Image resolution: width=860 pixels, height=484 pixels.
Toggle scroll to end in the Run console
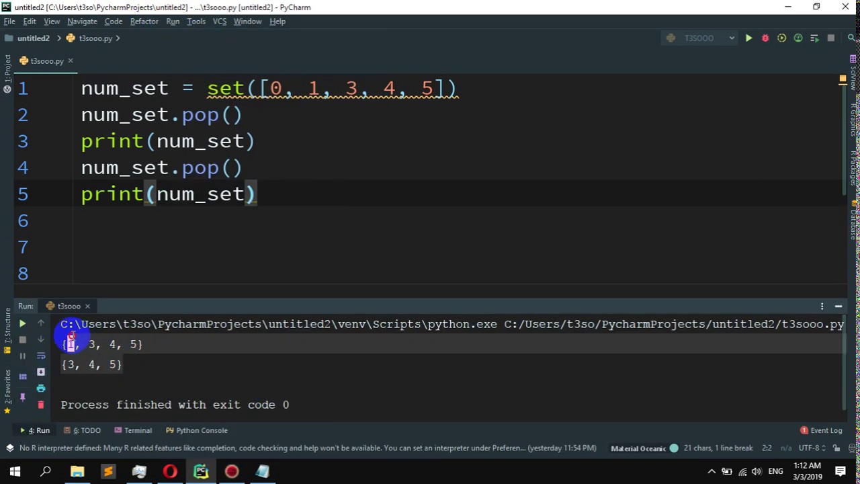(x=41, y=372)
